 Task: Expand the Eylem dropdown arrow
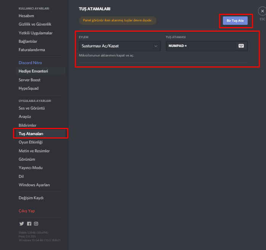point(156,46)
